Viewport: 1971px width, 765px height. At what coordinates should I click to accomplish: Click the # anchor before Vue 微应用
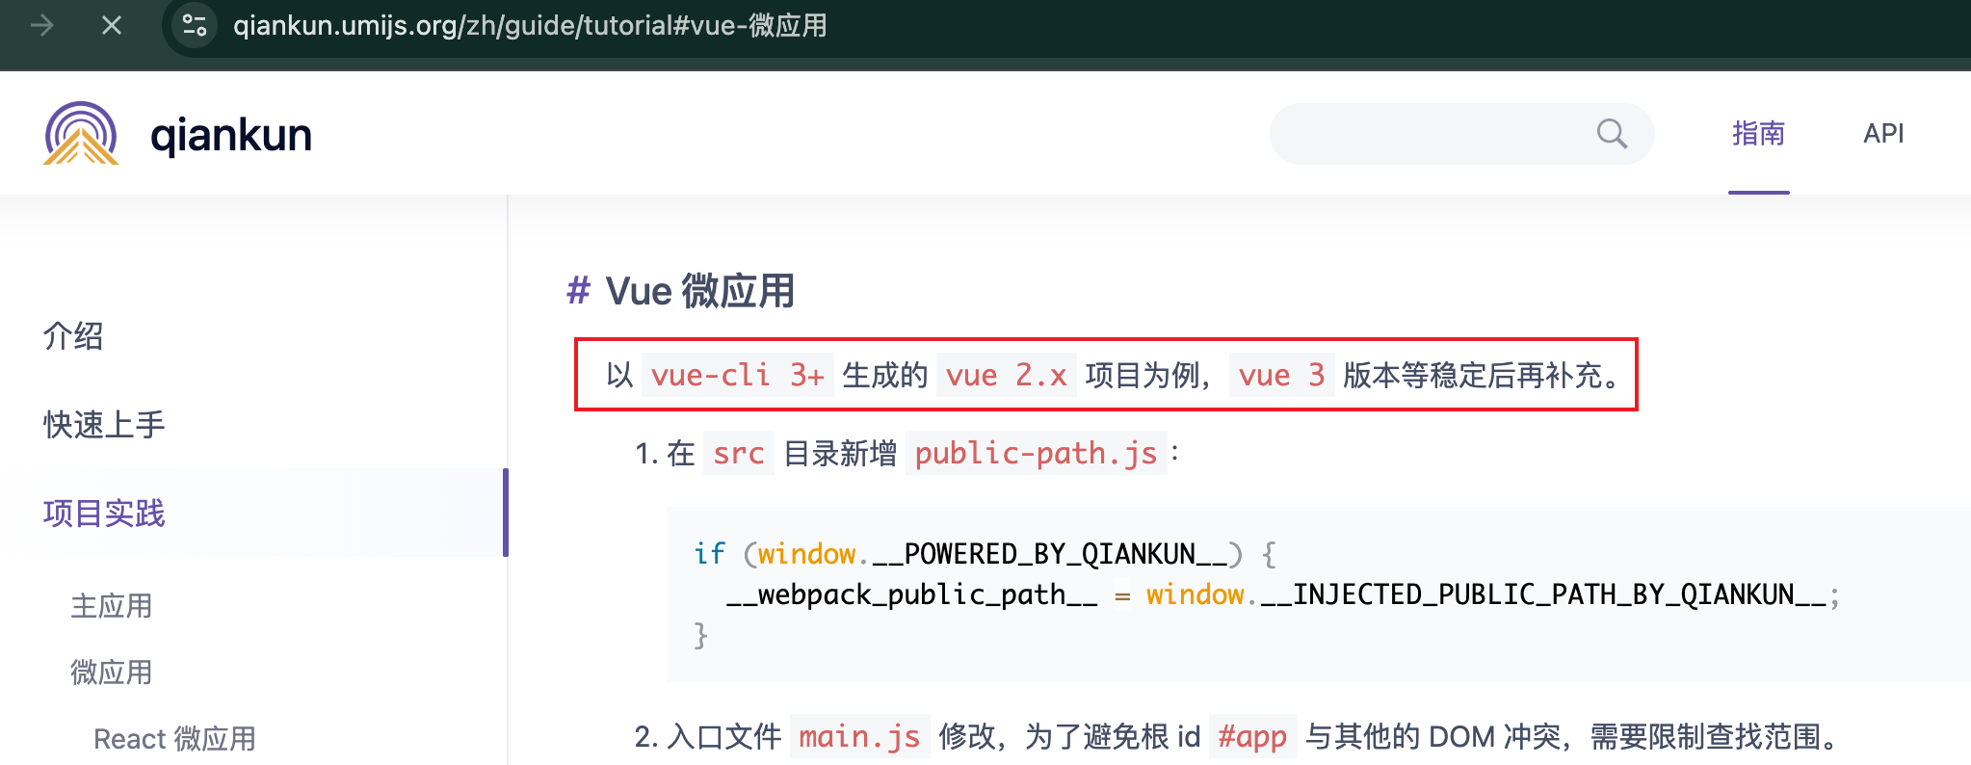click(578, 290)
